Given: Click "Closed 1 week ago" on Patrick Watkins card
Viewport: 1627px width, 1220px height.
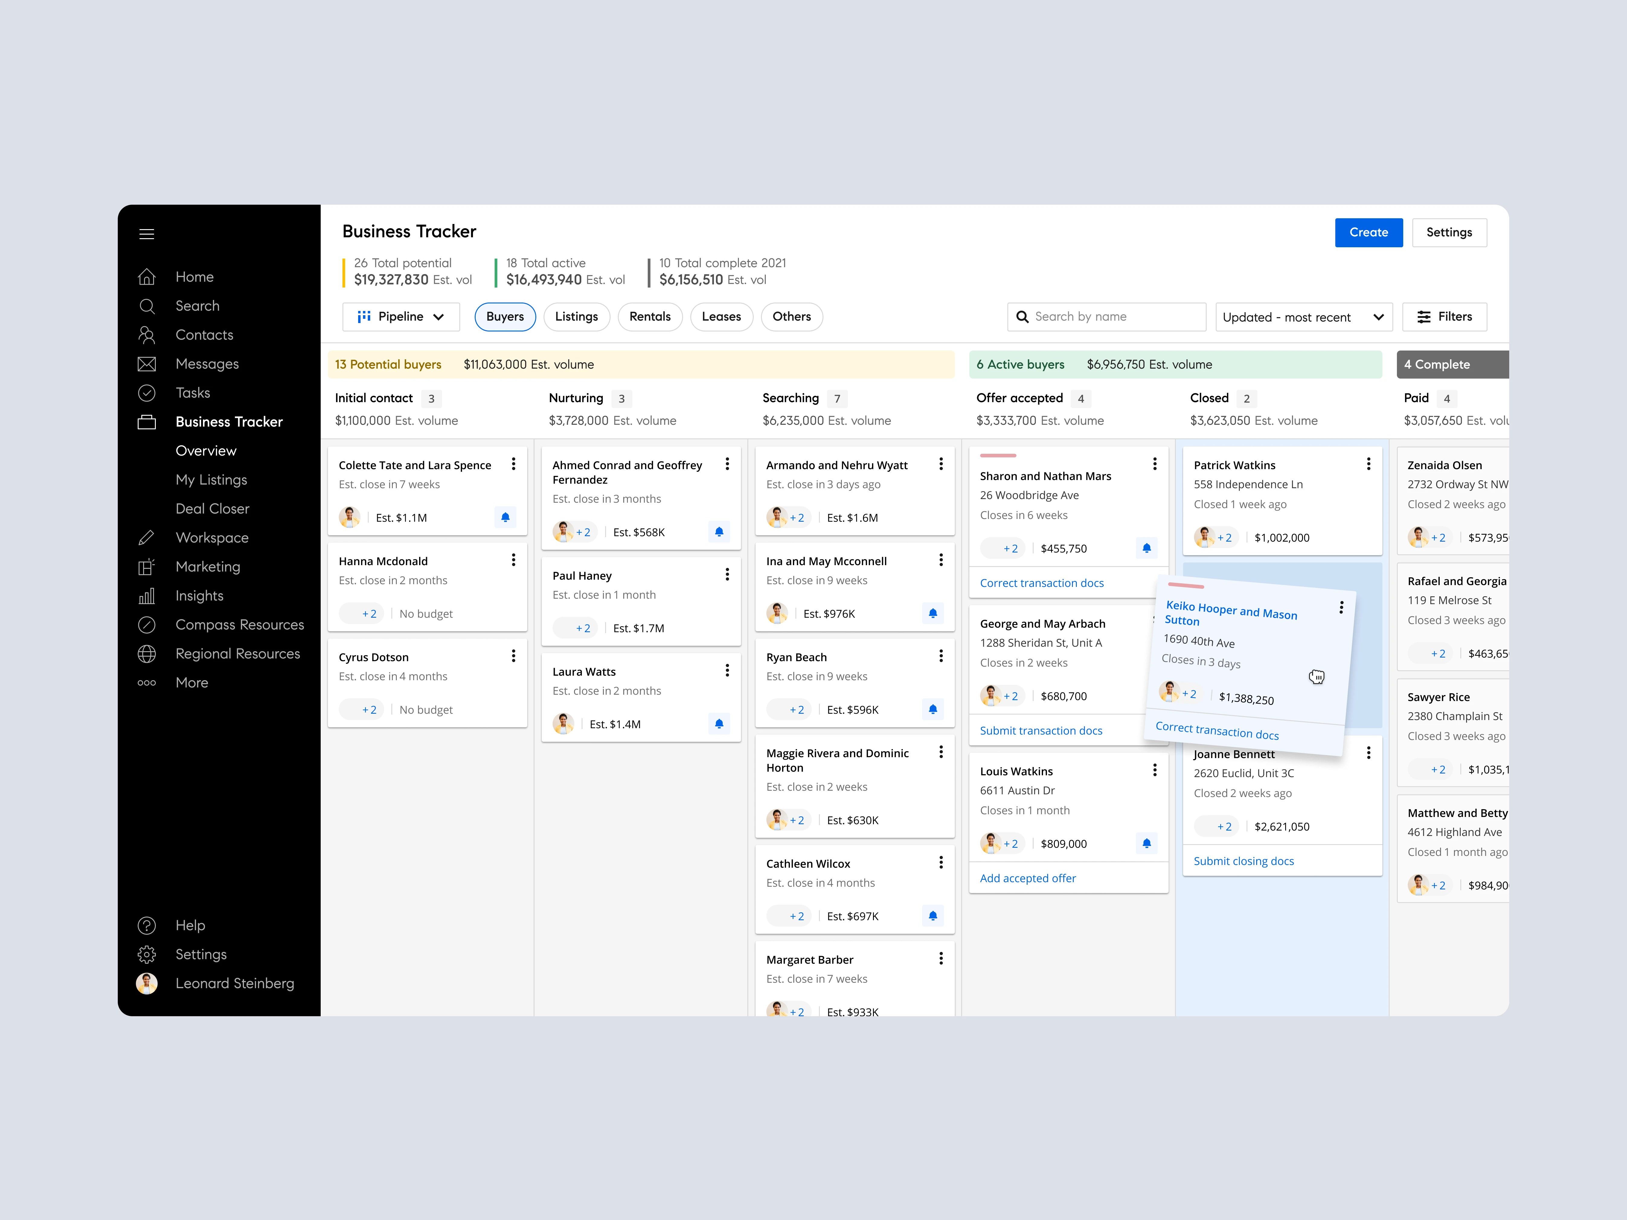Looking at the screenshot, I should tap(1240, 504).
